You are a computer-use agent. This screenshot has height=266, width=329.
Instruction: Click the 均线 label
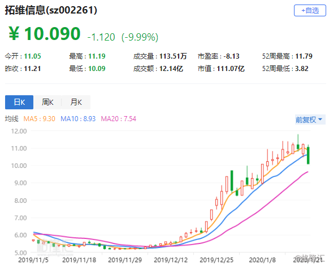pyautogui.click(x=12, y=119)
